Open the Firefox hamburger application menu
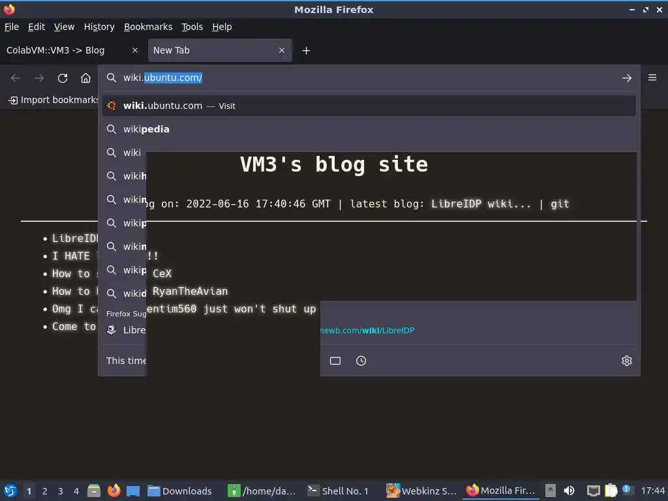The height and width of the screenshot is (501, 668). point(652,78)
